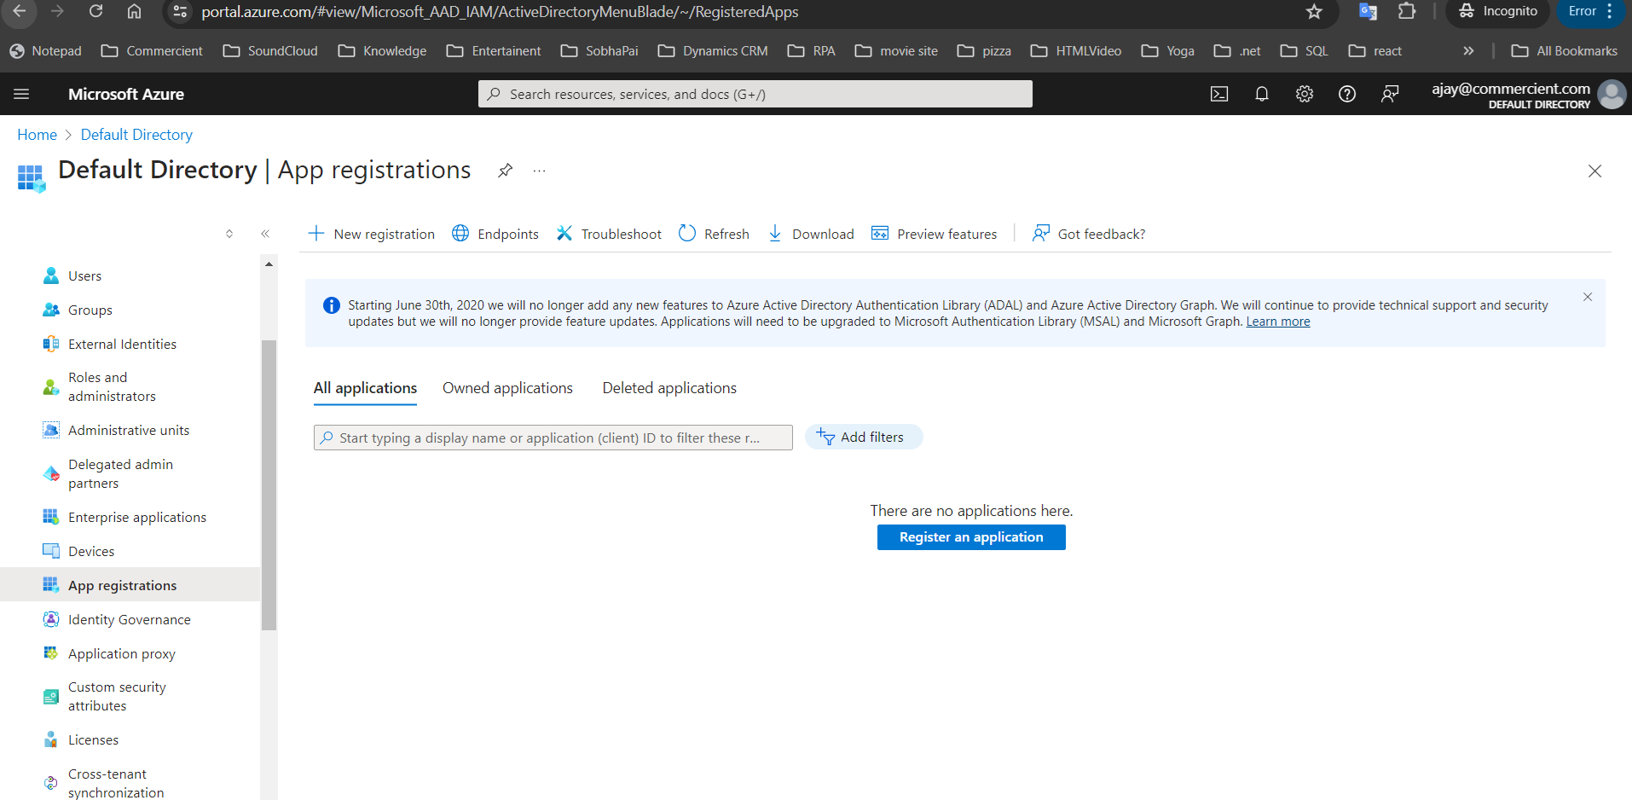This screenshot has height=800, width=1632.
Task: Focus the Search resources, services, and docs box
Action: click(x=755, y=94)
